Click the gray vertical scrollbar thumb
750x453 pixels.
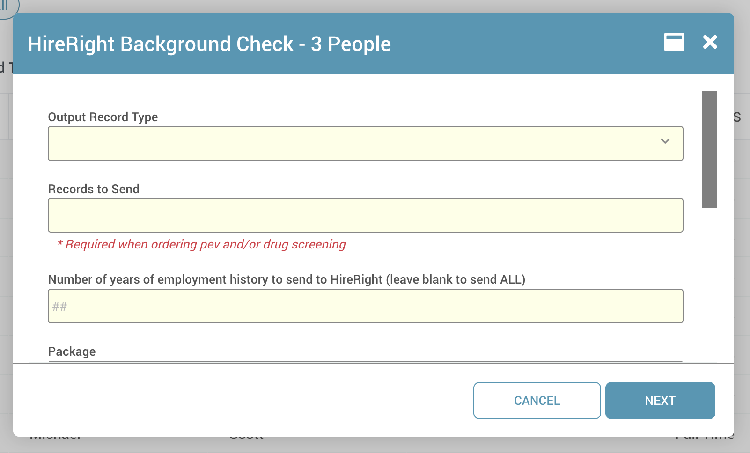[x=709, y=149]
